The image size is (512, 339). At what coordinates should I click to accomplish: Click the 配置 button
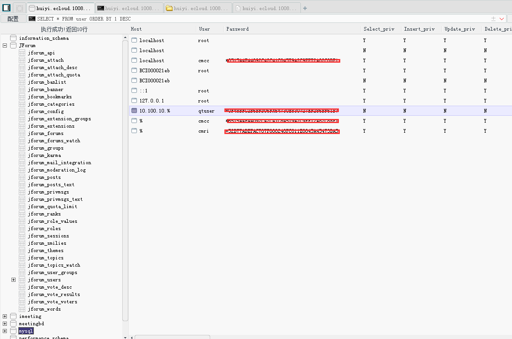[13, 19]
